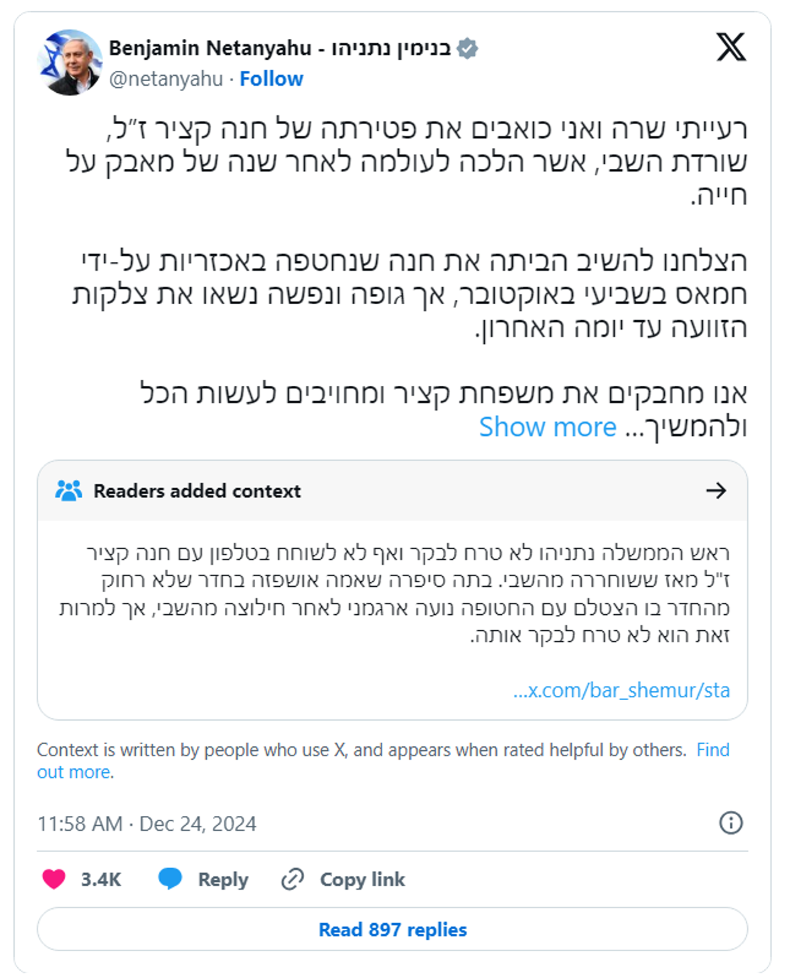Click the Find out more link
The image size is (790, 978).
(x=712, y=750)
